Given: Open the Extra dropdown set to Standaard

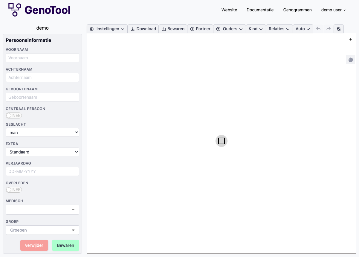Looking at the screenshot, I should pyautogui.click(x=42, y=152).
